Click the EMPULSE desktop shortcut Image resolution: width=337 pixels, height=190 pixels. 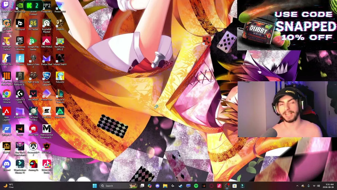point(47,113)
